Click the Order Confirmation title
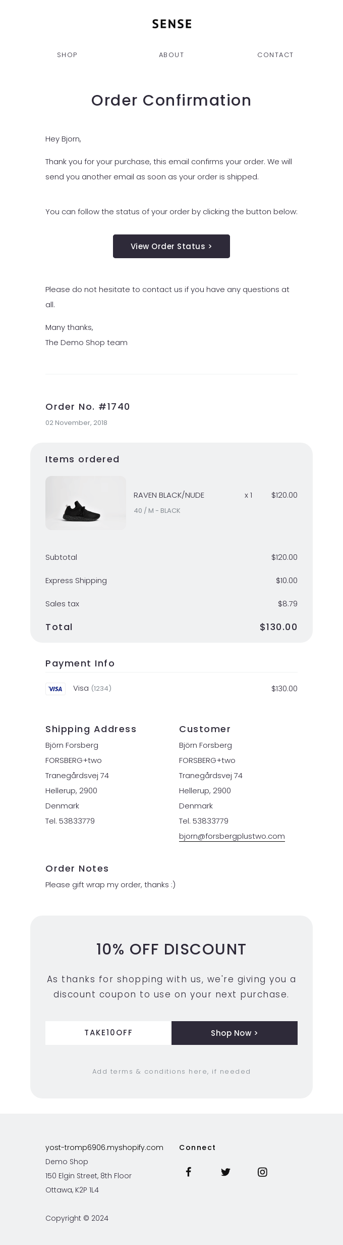343x1245 pixels. coord(171,101)
